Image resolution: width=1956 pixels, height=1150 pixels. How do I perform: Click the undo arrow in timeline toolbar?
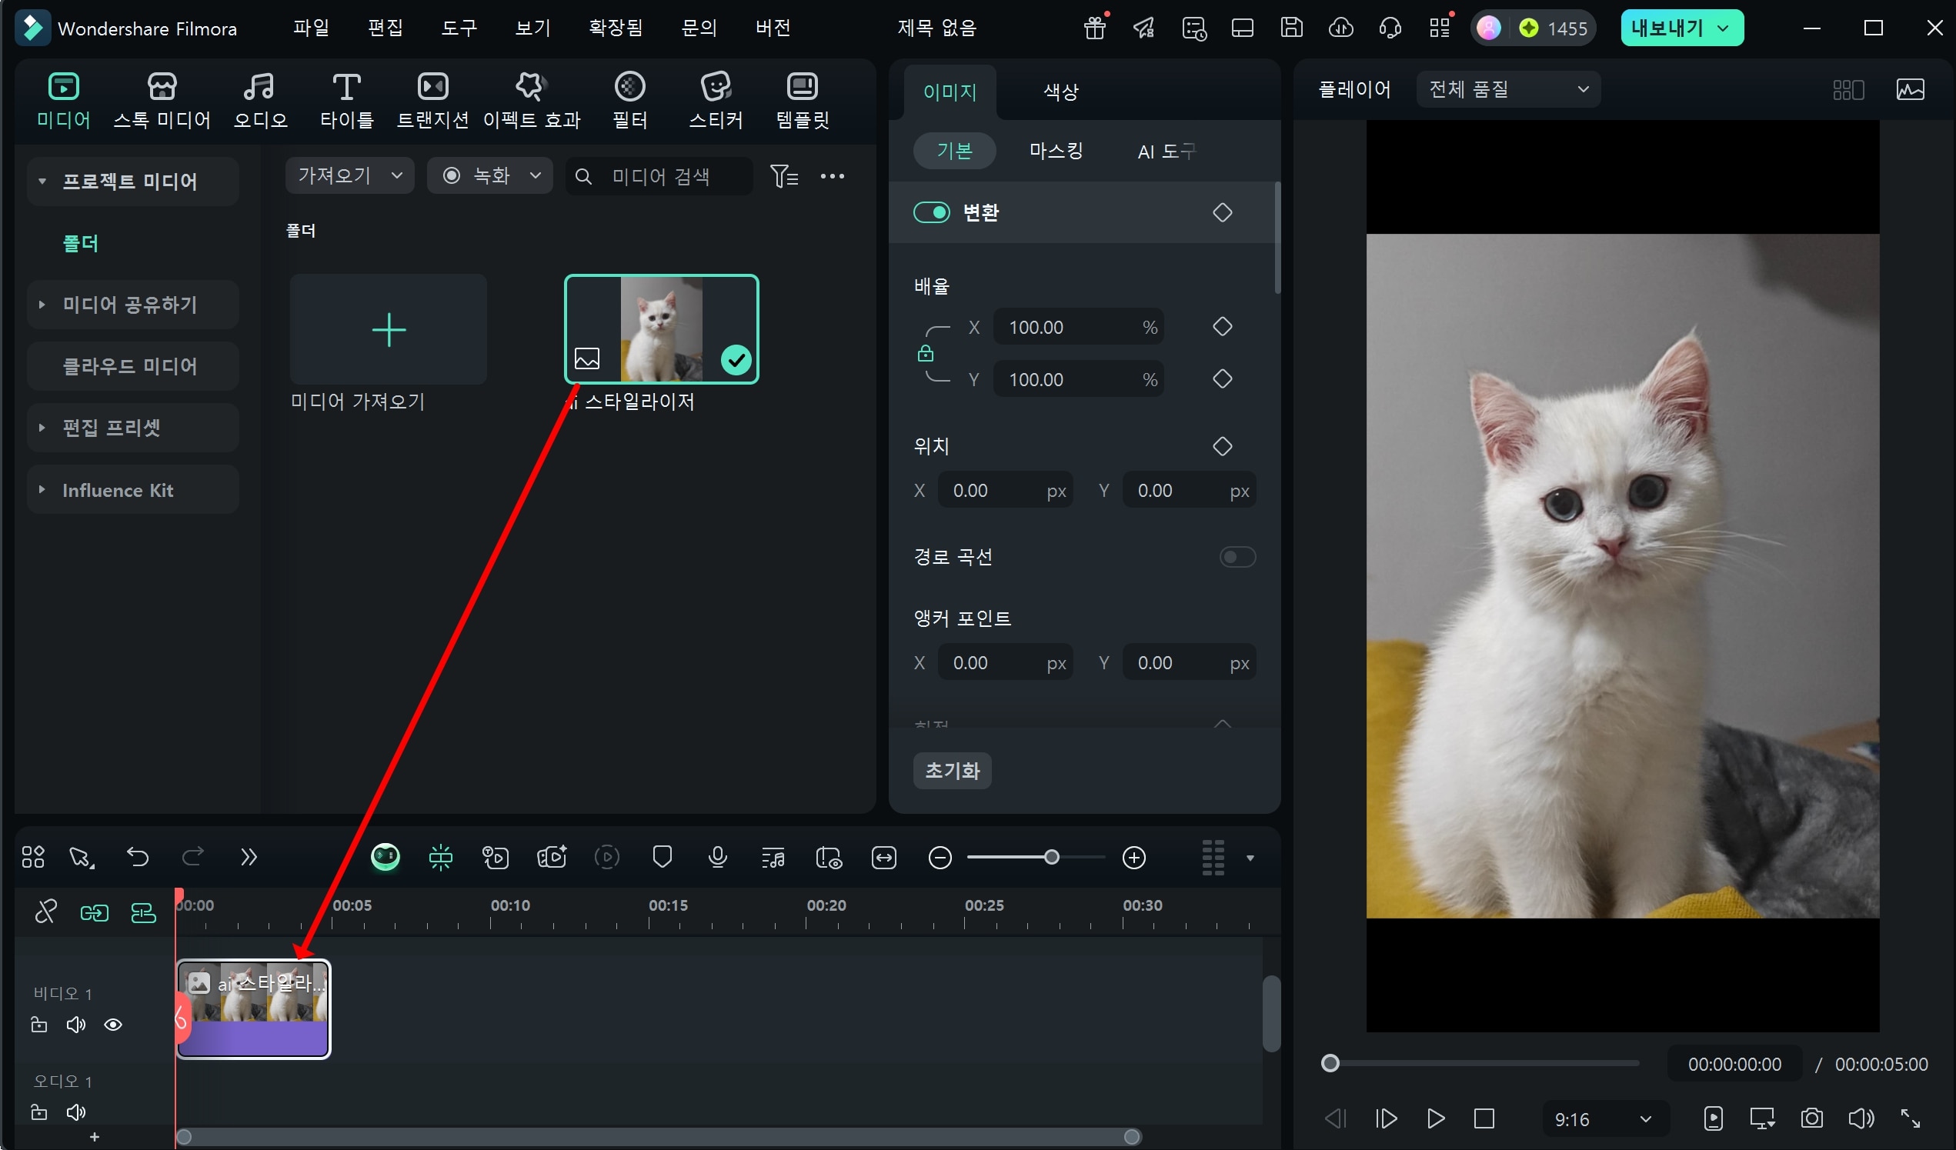[x=138, y=857]
